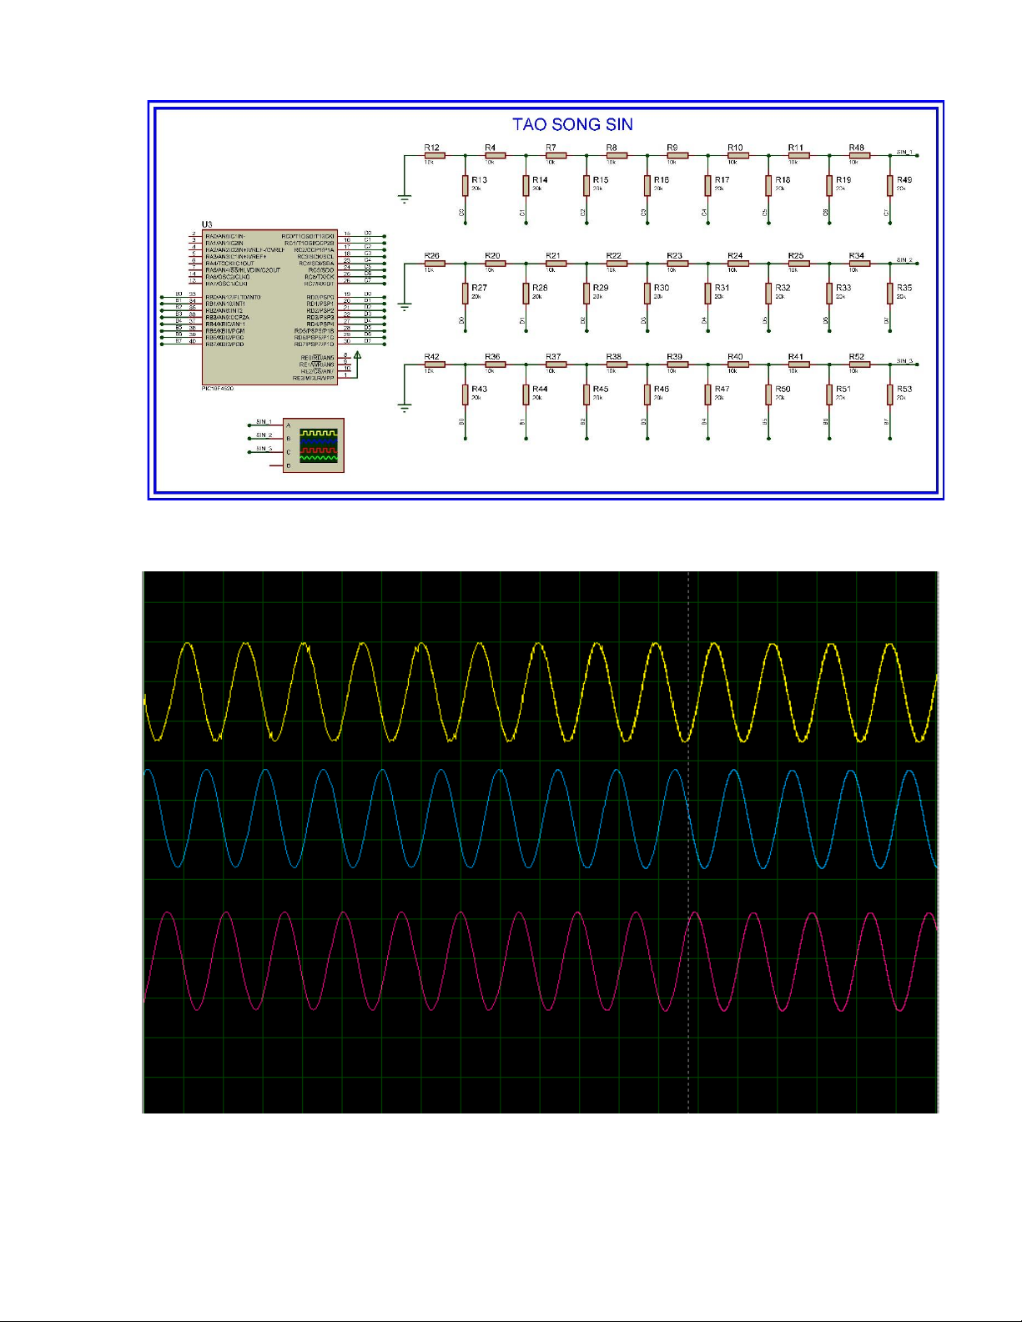1022x1322 pixels.
Task: Select vertical resistor R13
Action: (x=466, y=185)
